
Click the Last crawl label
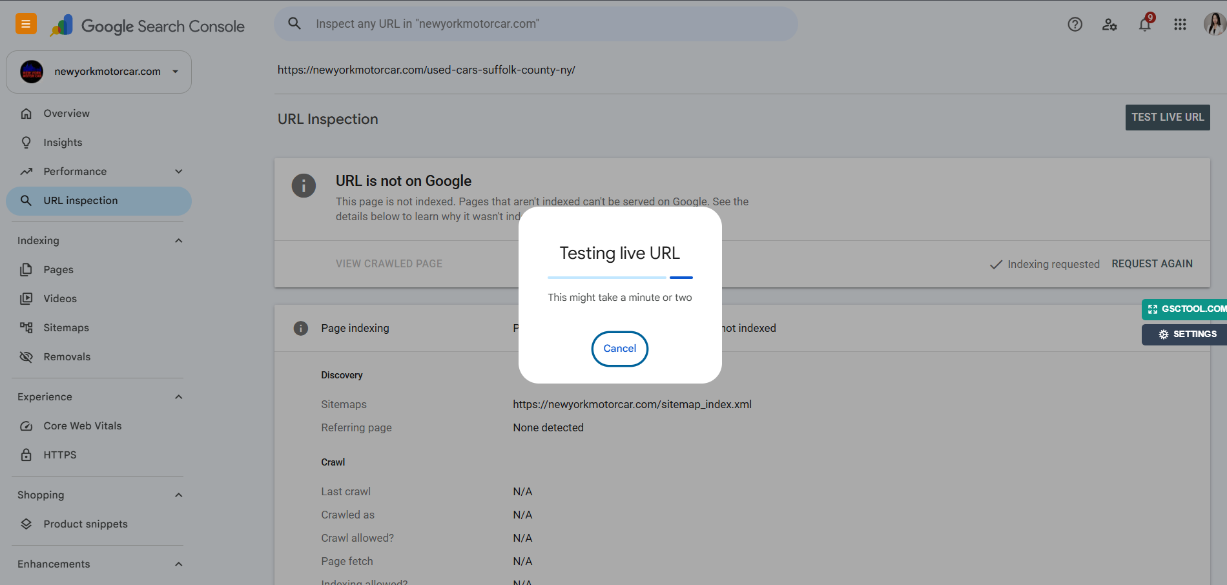pyautogui.click(x=346, y=492)
